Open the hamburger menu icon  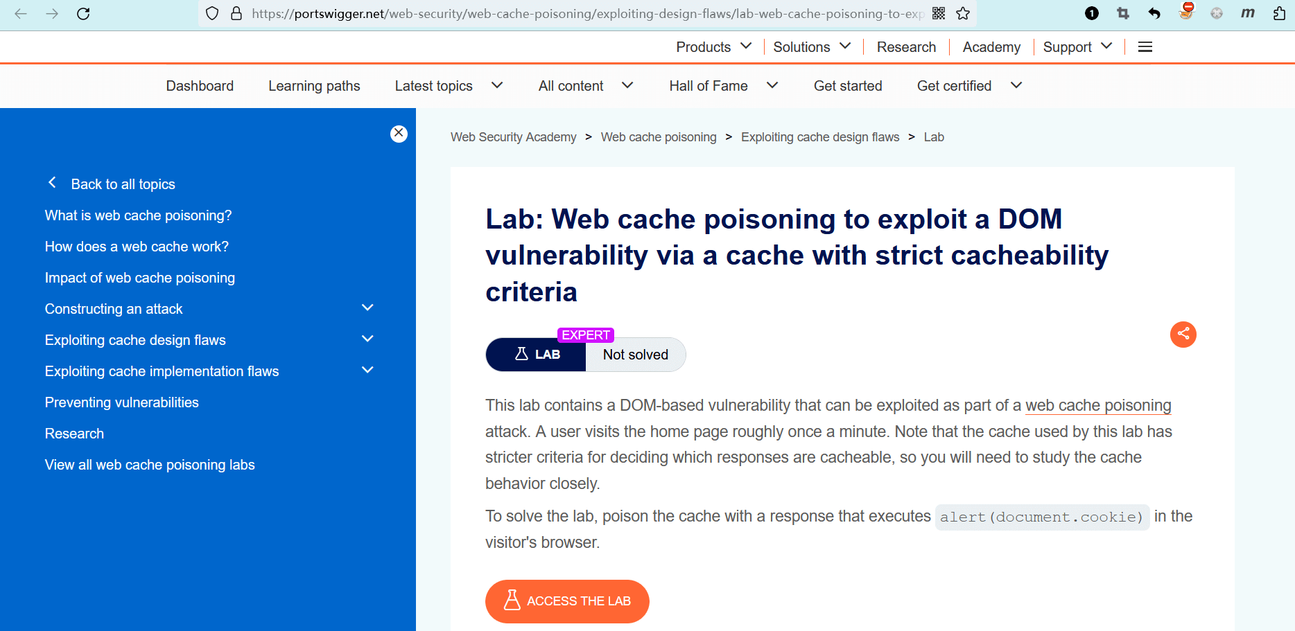1145,47
